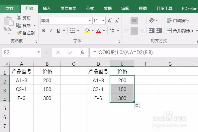Click the text orientation icon
Image resolution: width=198 pixels, height=132 pixels.
152,20
